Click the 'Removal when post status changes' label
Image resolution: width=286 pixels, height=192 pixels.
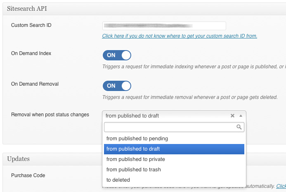(x=50, y=115)
